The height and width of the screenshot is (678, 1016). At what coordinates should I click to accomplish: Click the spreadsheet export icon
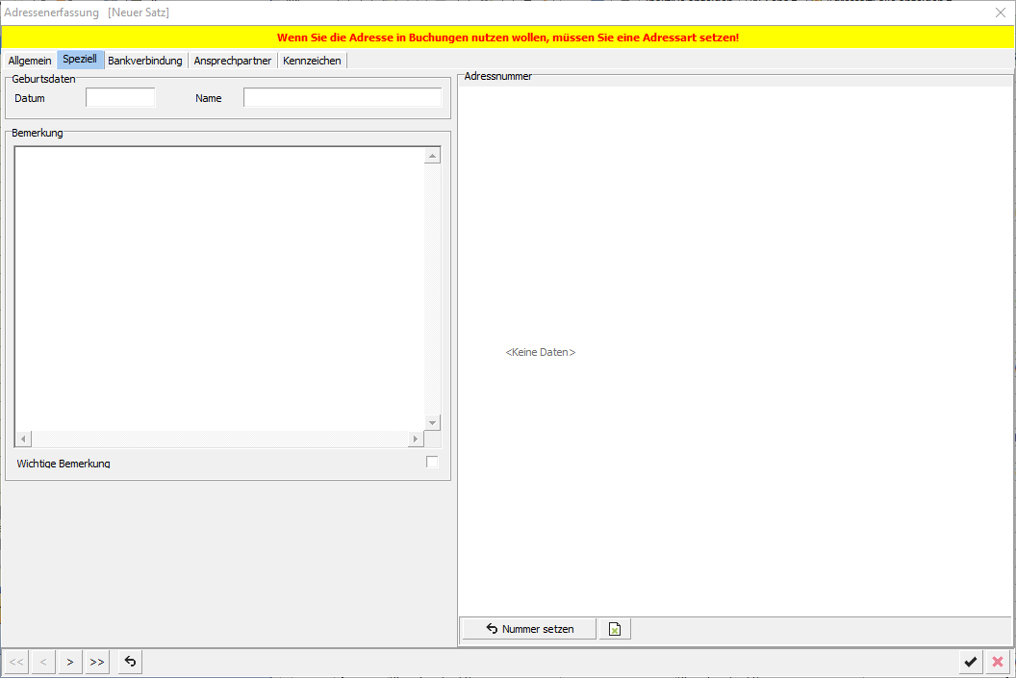[615, 629]
